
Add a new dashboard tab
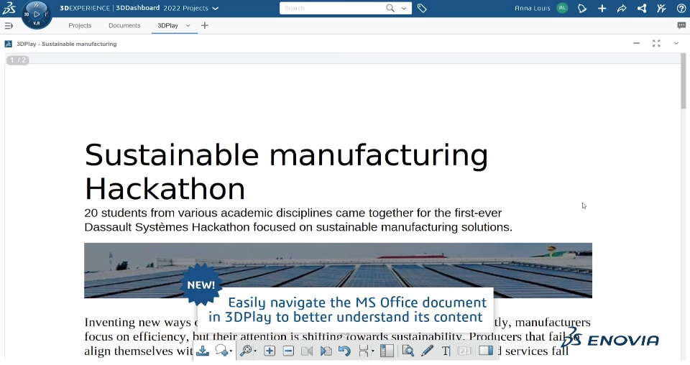pos(205,25)
